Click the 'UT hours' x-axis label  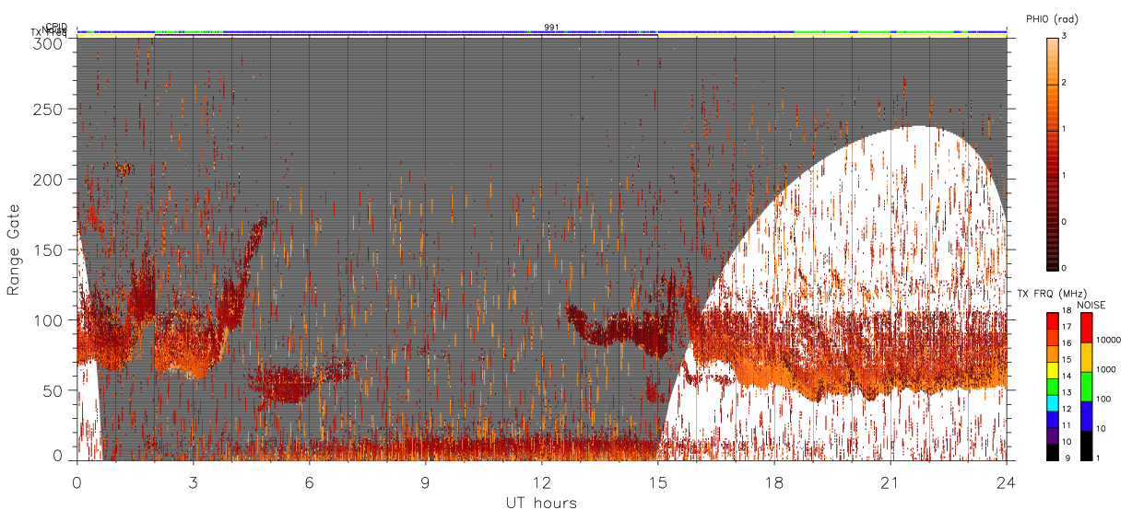pyautogui.click(x=541, y=504)
